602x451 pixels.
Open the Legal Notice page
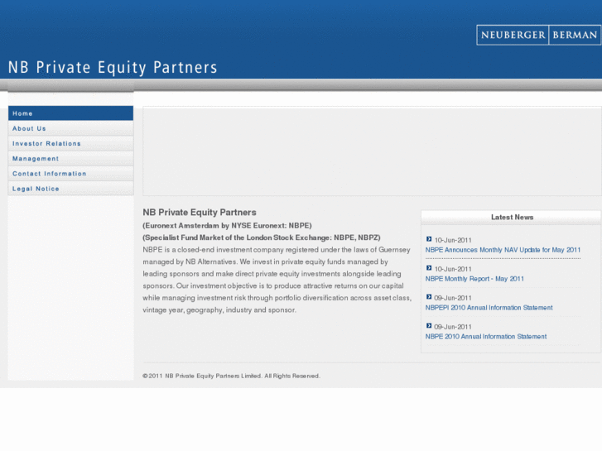coord(70,189)
